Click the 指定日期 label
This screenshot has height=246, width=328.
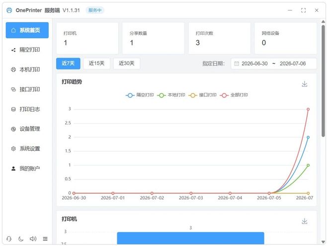213,63
